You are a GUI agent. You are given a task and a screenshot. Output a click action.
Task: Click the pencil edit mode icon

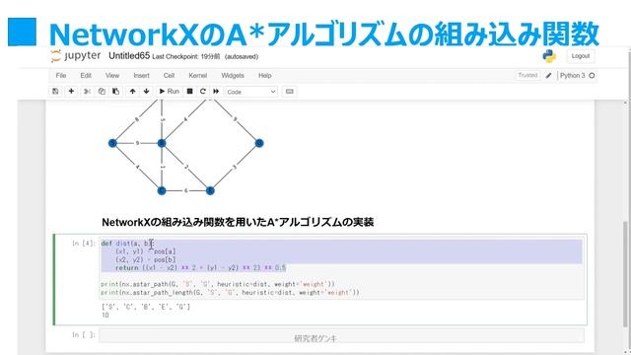click(548, 75)
